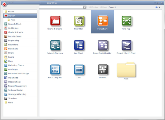
Task: Click the SmartDraw red logo button
Action: 4,4
